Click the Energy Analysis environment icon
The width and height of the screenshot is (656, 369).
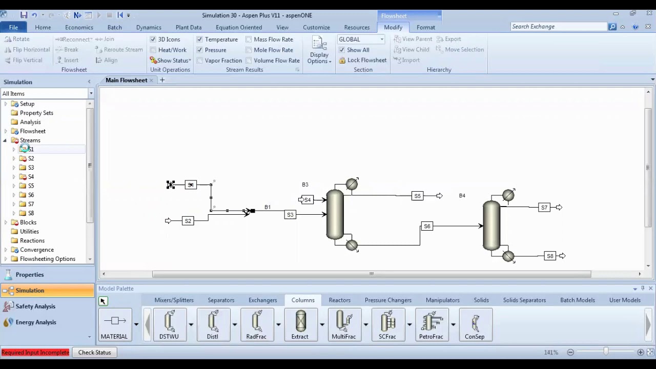pyautogui.click(x=8, y=322)
